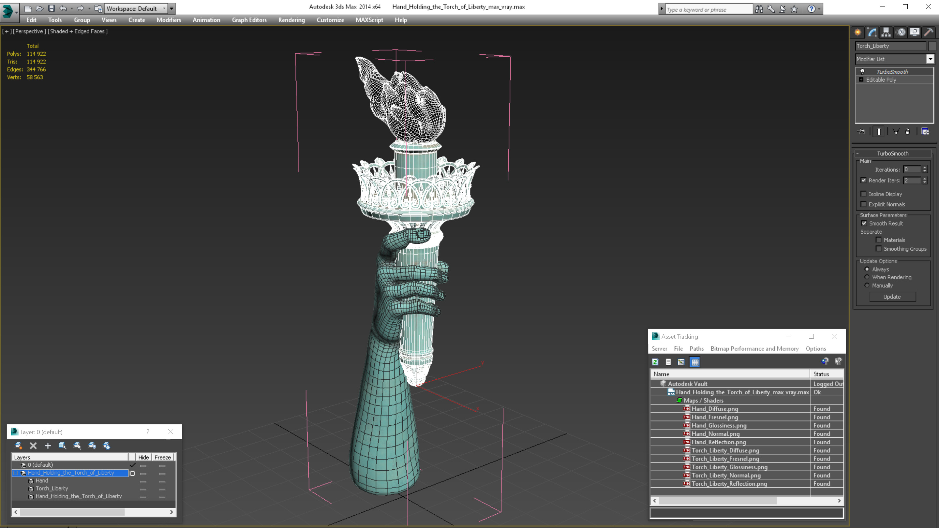Open the Modifier List dropdown

point(930,59)
